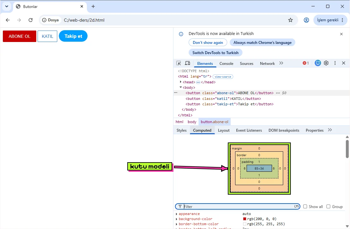Open the blue AI assistance icon
Image resolution: width=350 pixels, height=229 pixels.
click(x=318, y=63)
